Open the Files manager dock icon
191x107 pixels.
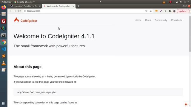click(4, 14)
